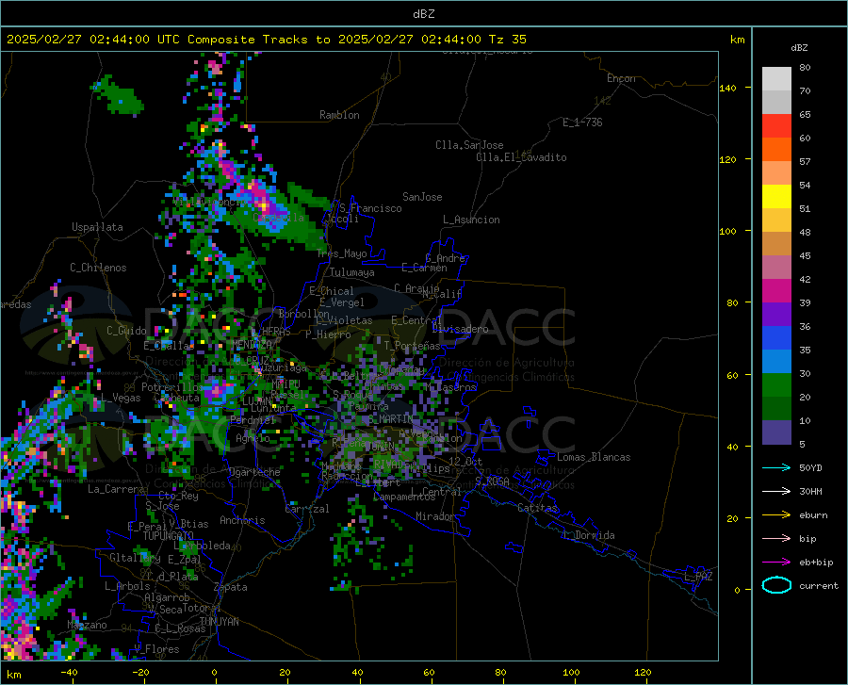Click the 'Potrerillos' map label

[x=172, y=387]
